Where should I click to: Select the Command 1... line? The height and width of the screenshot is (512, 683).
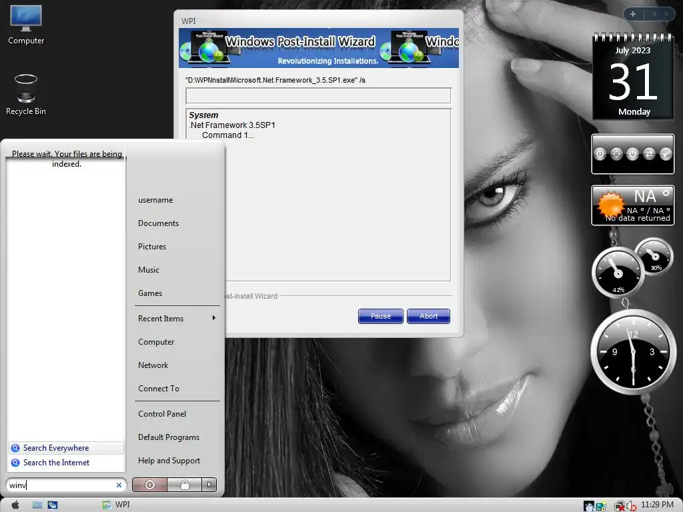[x=228, y=135]
